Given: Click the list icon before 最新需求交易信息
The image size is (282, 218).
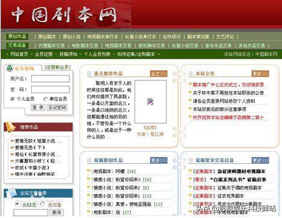Looking at the screenshot, I should 190,161.
